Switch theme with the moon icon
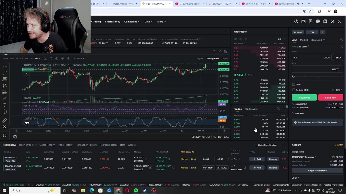The image size is (346, 194). click(x=340, y=22)
